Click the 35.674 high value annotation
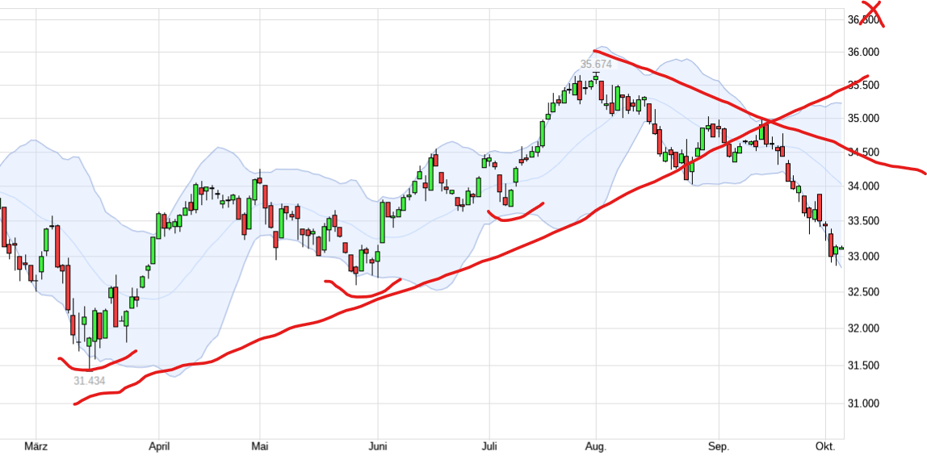This screenshot has width=927, height=464. click(596, 64)
